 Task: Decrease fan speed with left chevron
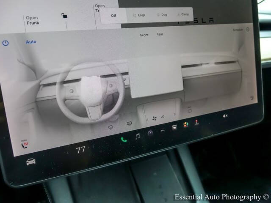pos(147,120)
